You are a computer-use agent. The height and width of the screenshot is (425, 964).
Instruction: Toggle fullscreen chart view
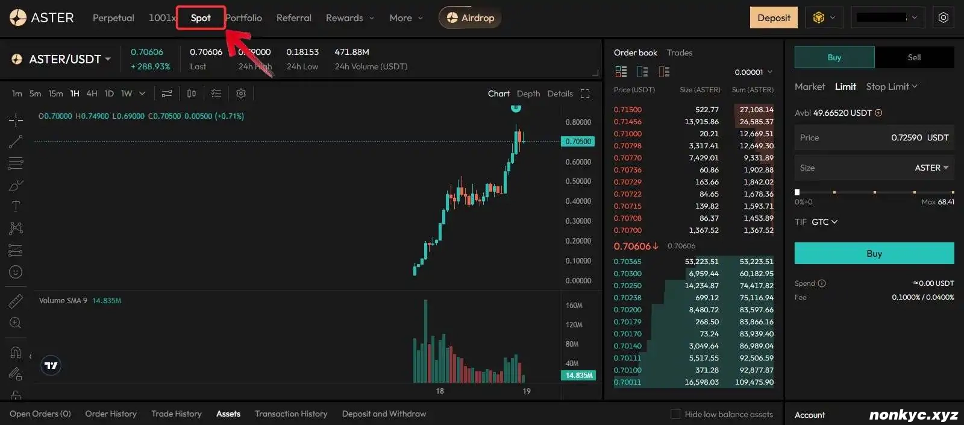584,93
